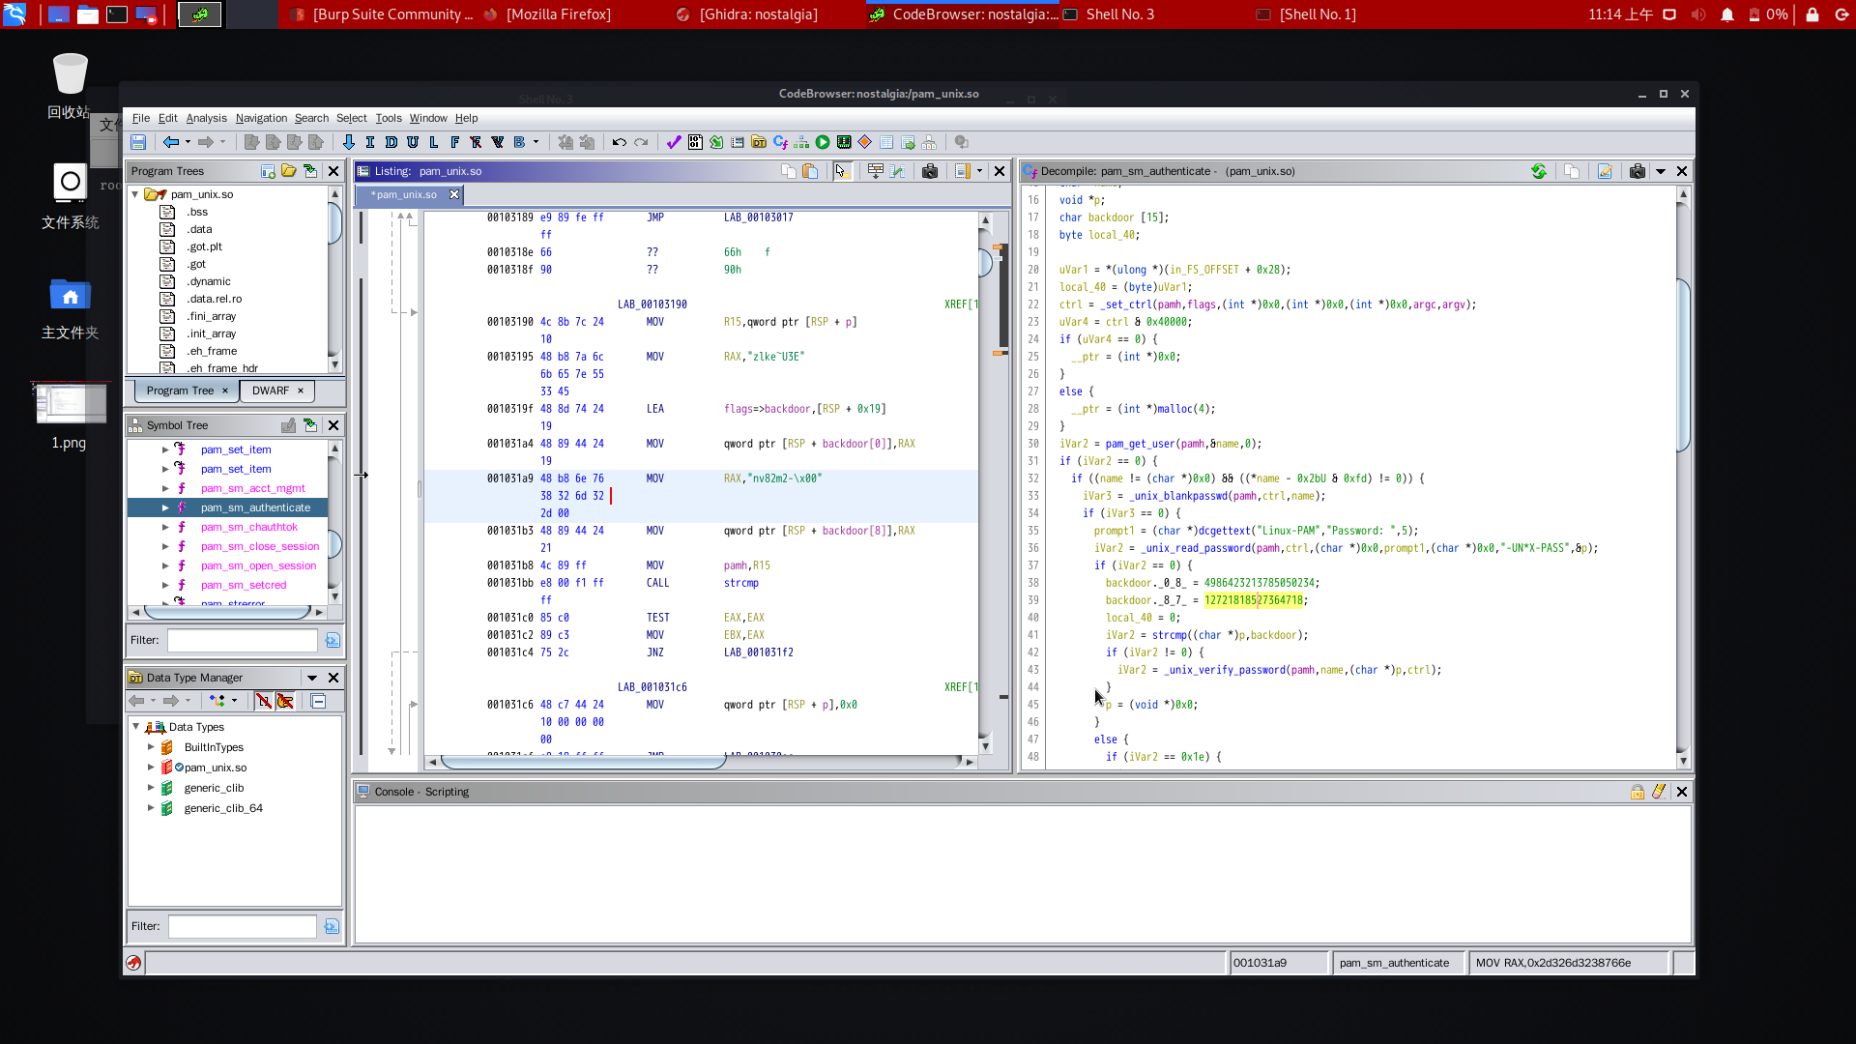The height and width of the screenshot is (1044, 1856).
Task: Expand BuiltInTypes data type node
Action: pyautogui.click(x=151, y=747)
